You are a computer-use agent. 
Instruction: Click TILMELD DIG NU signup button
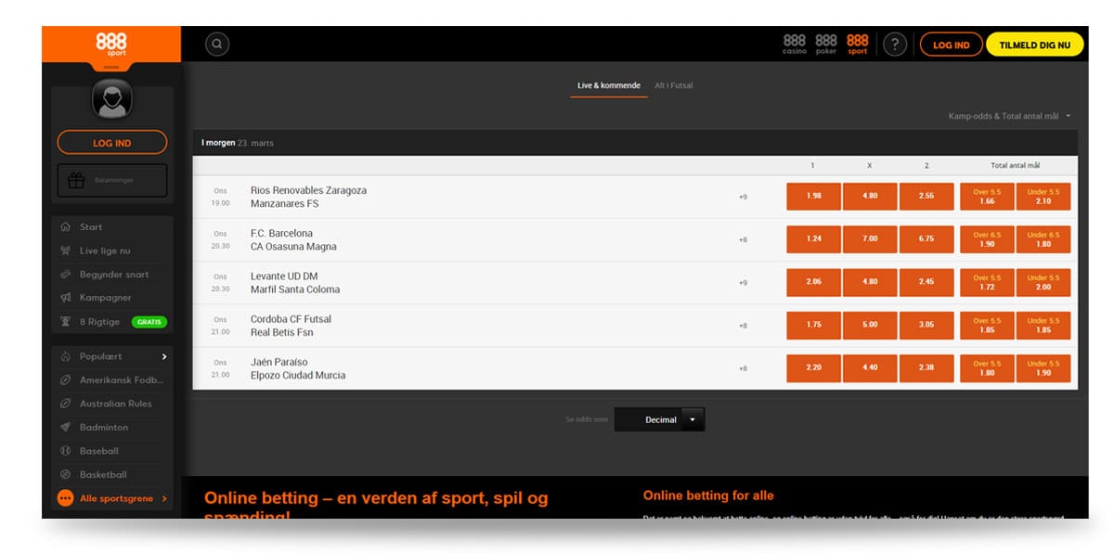[1034, 45]
